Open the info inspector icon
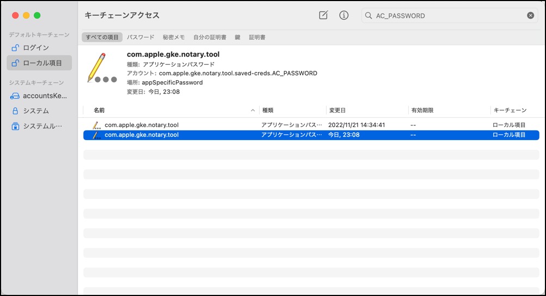546x296 pixels. 343,15
